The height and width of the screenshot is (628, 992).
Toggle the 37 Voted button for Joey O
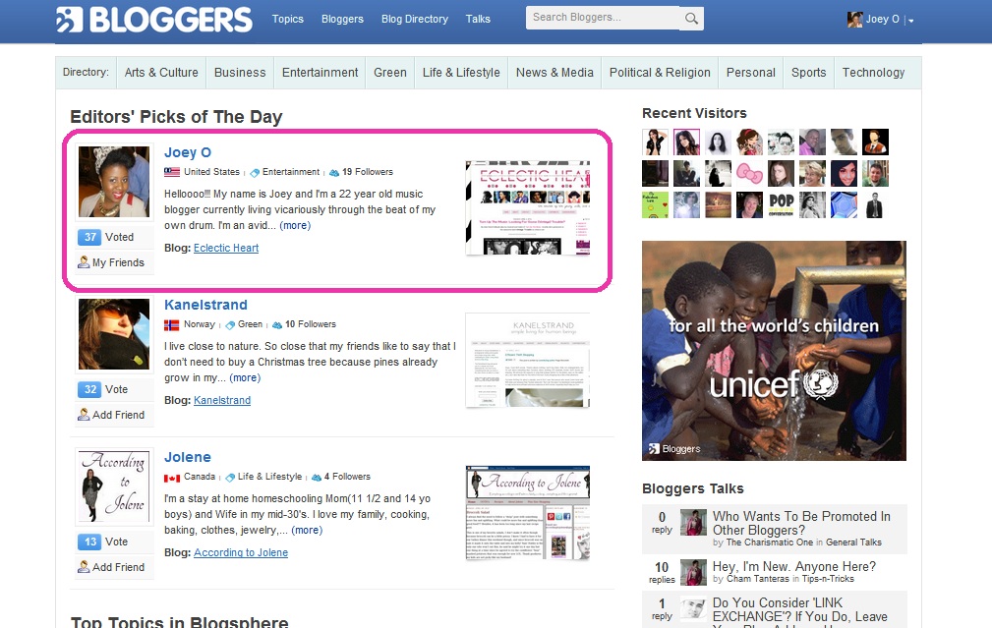(114, 237)
